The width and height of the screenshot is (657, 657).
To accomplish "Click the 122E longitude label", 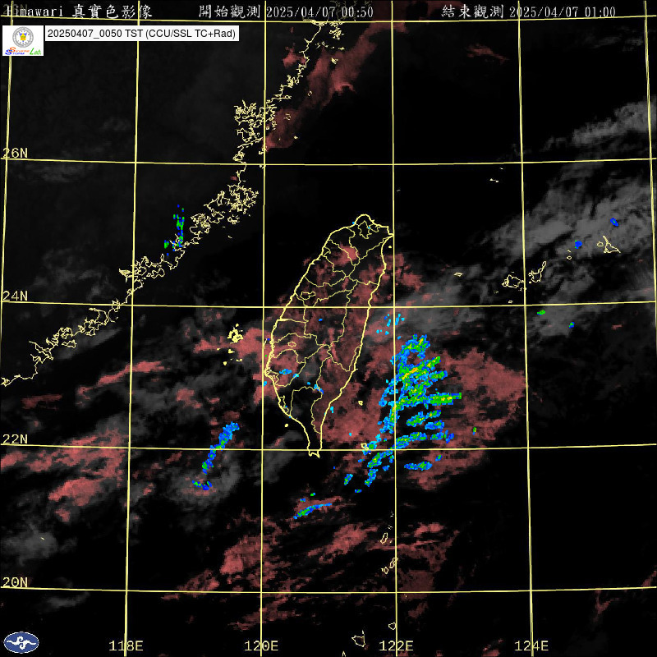I will point(397,646).
